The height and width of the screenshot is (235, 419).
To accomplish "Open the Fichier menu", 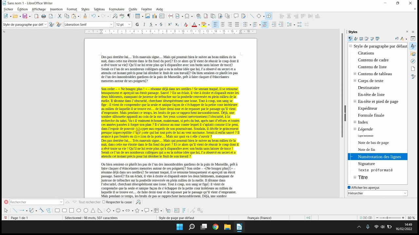I will (9, 9).
